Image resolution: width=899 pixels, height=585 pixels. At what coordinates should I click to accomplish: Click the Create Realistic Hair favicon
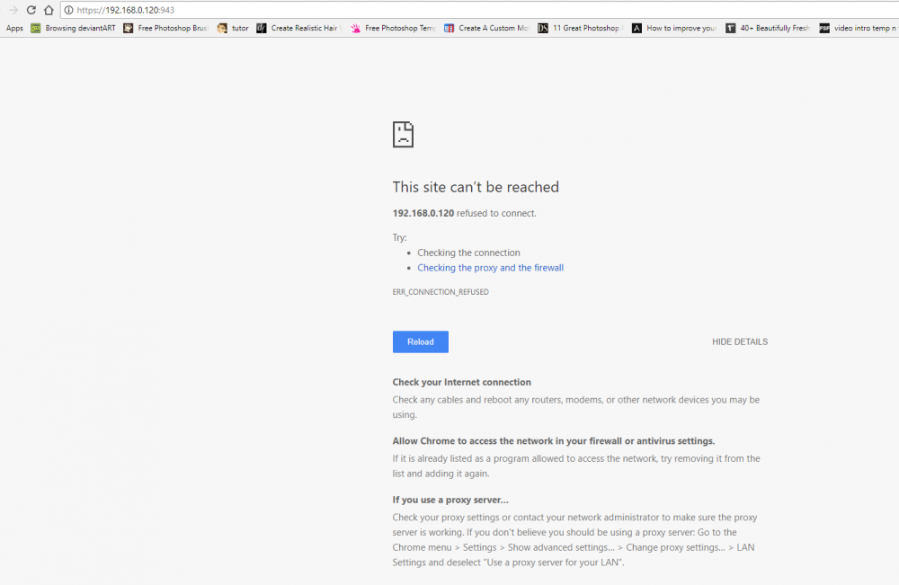(x=262, y=28)
